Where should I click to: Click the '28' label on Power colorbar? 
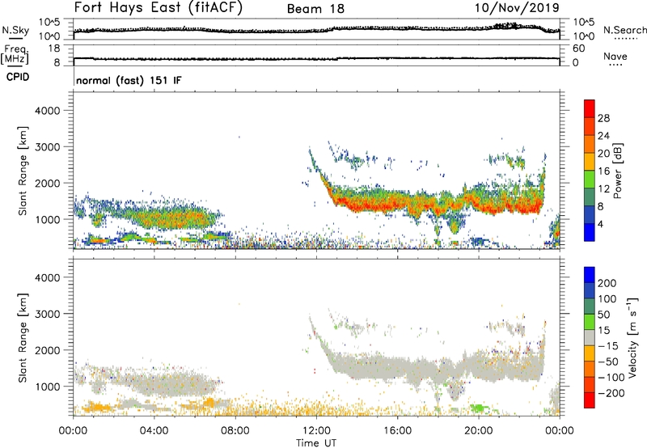[603, 118]
